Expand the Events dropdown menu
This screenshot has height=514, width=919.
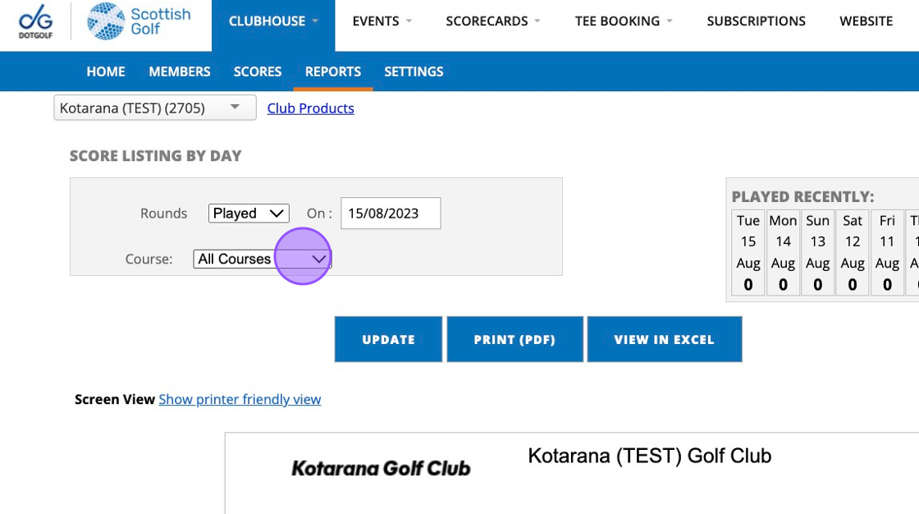(382, 21)
